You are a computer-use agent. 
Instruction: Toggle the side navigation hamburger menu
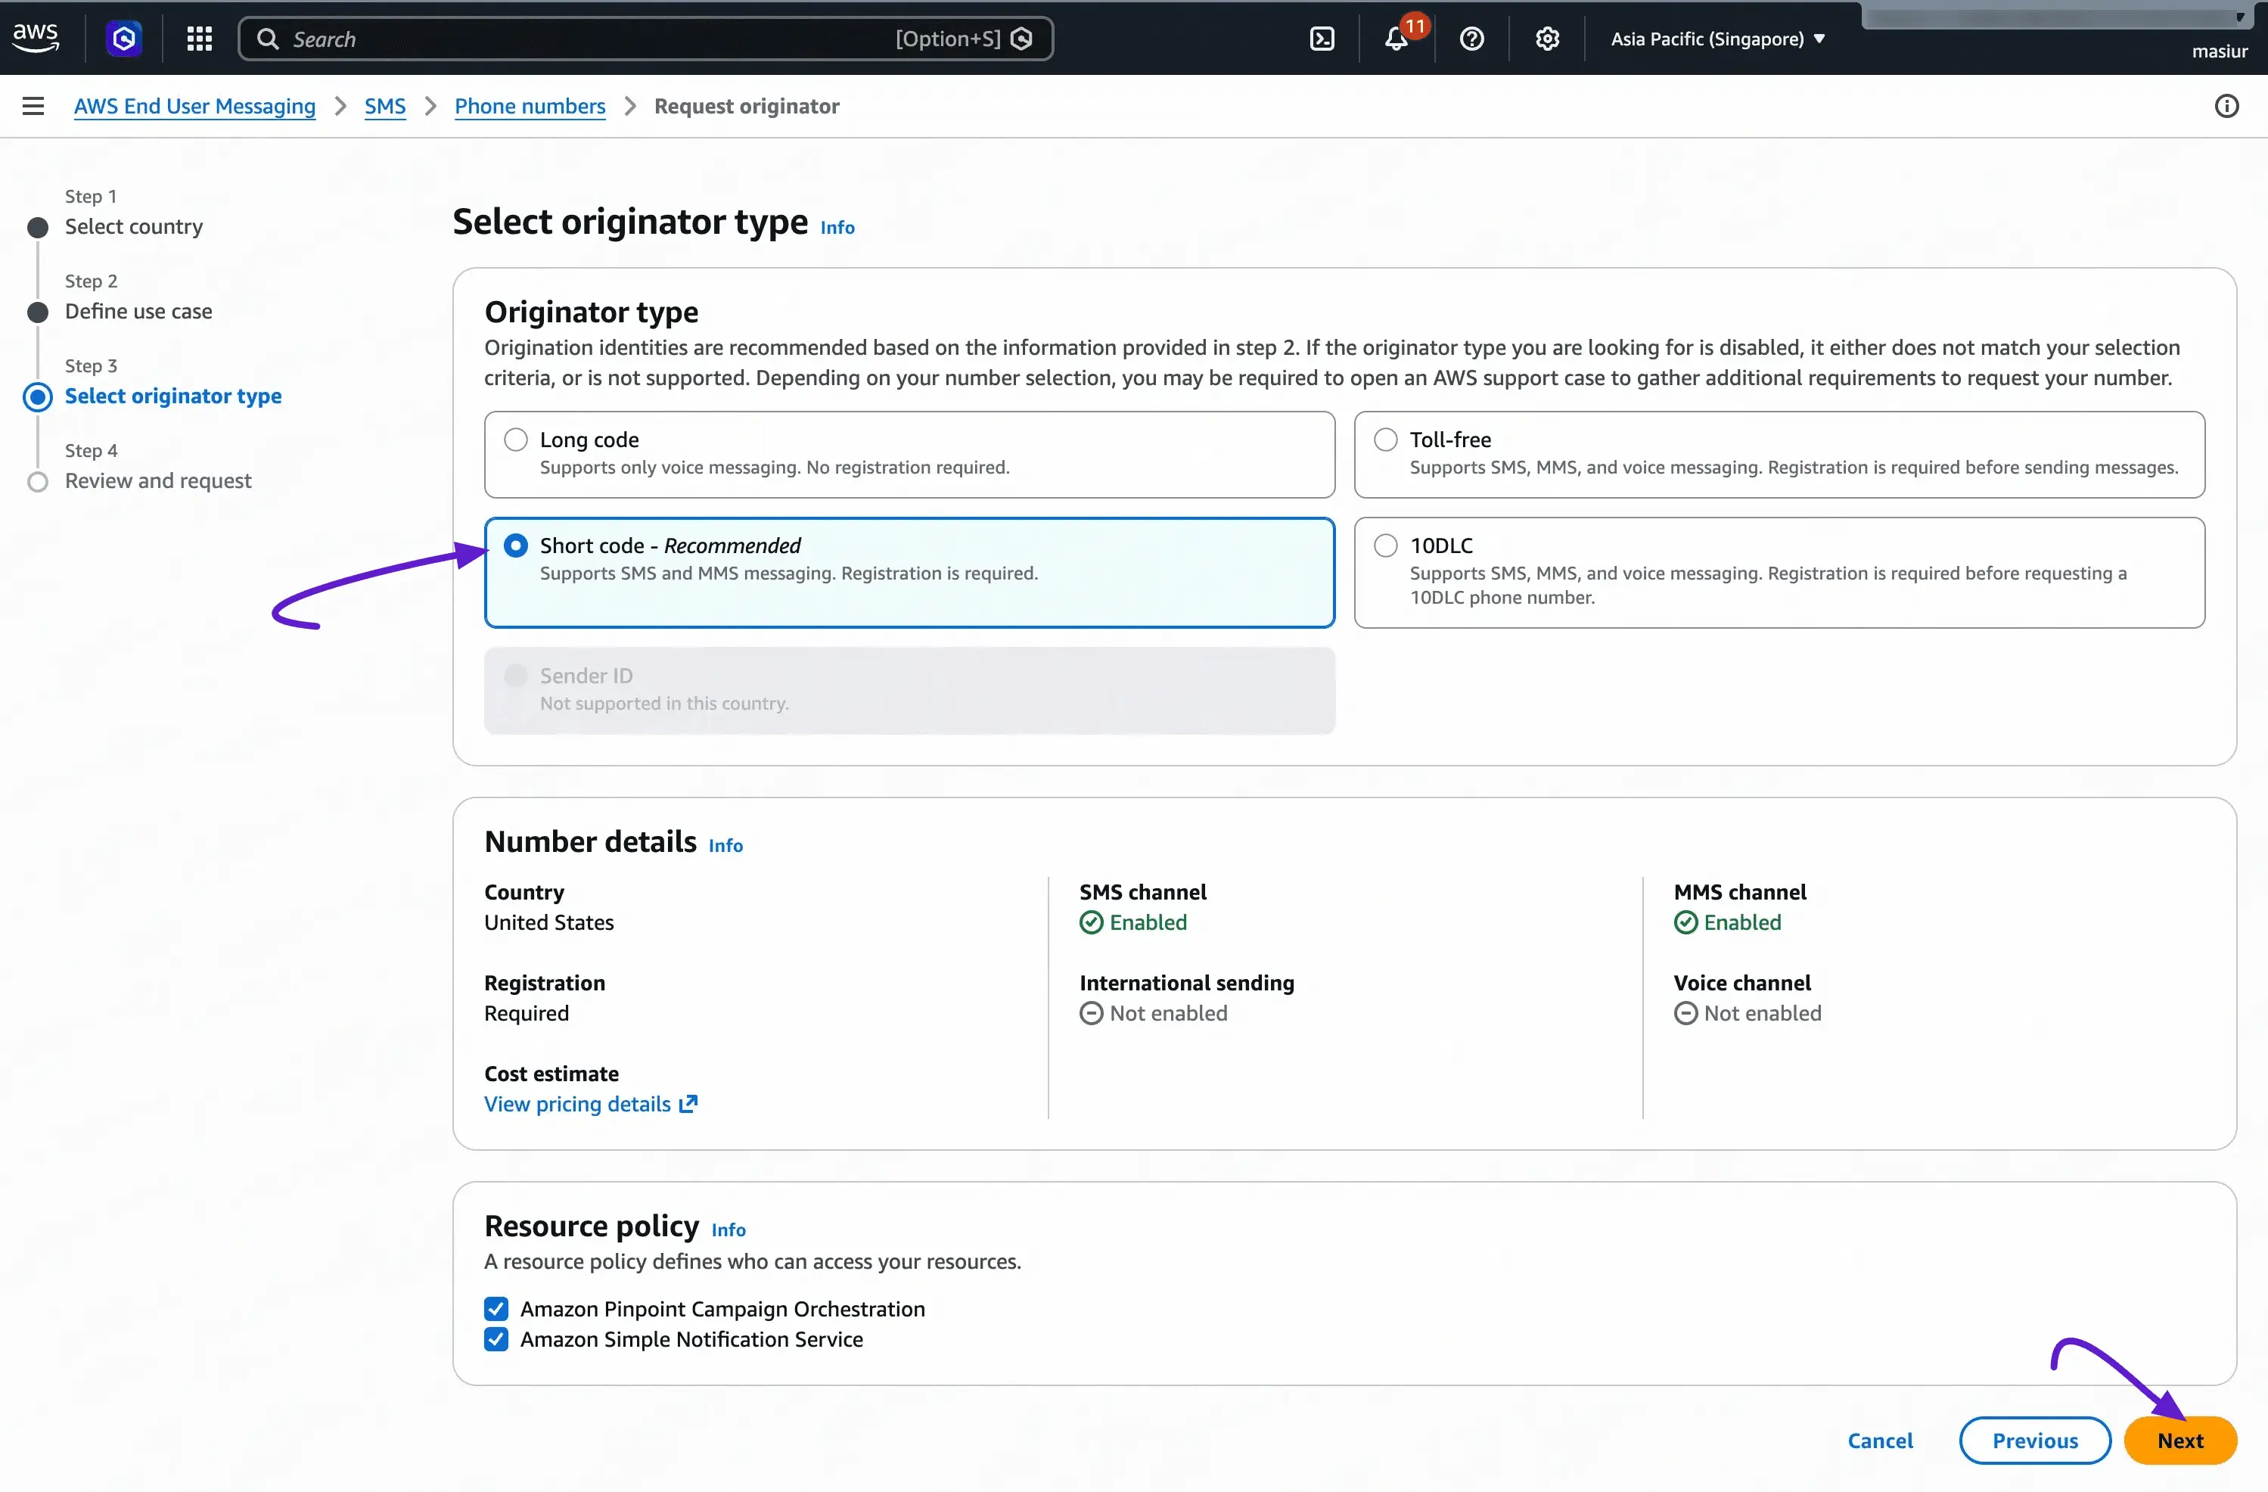(x=33, y=106)
